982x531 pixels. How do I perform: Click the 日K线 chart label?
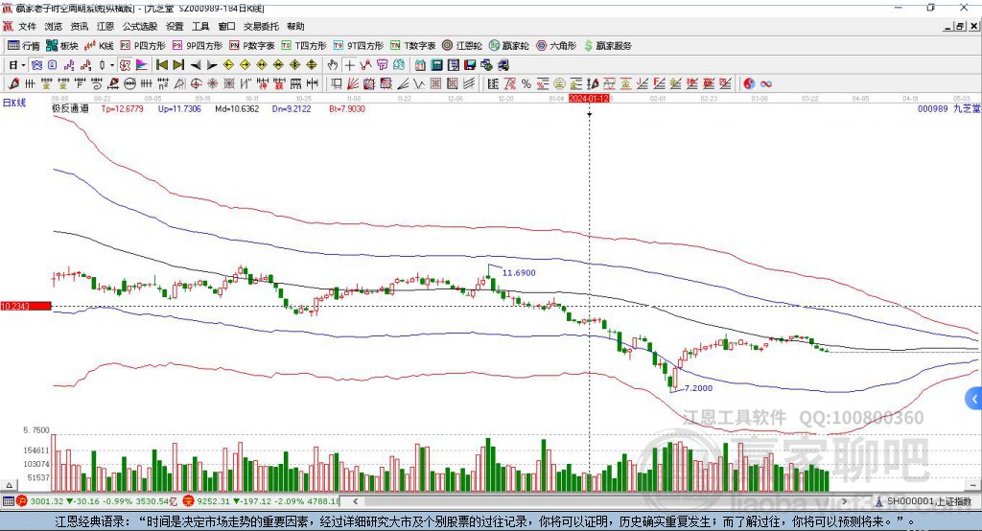click(14, 103)
